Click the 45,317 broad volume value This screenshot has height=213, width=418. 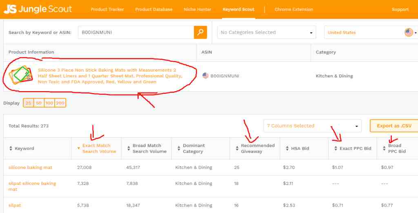(133, 167)
